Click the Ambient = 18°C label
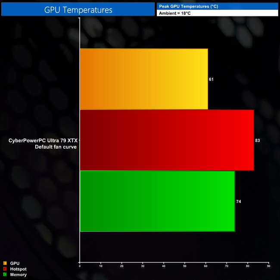 point(217,13)
